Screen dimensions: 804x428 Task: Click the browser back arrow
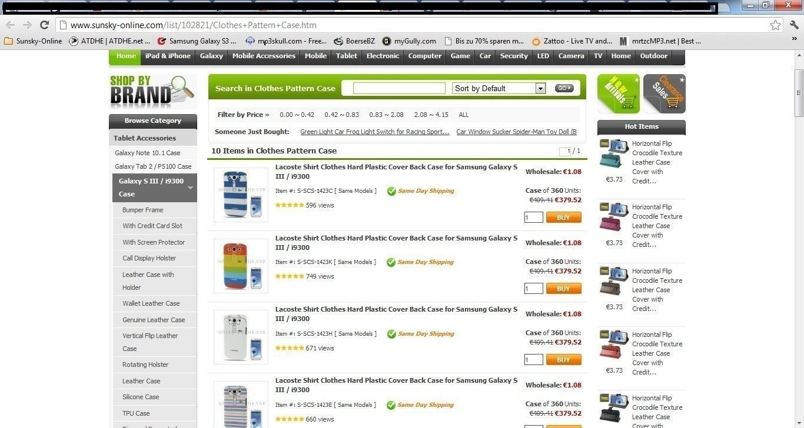(10, 25)
